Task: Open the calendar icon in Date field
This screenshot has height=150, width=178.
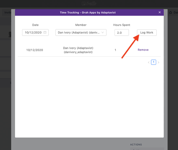Action: pyautogui.click(x=45, y=32)
